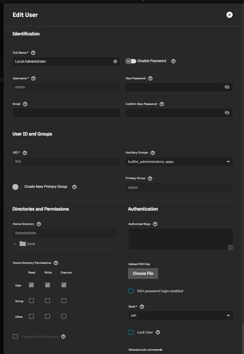Viewport: 244px width, 354px height.
Task: Enable Group Read permission checkbox
Action: (x=31, y=301)
